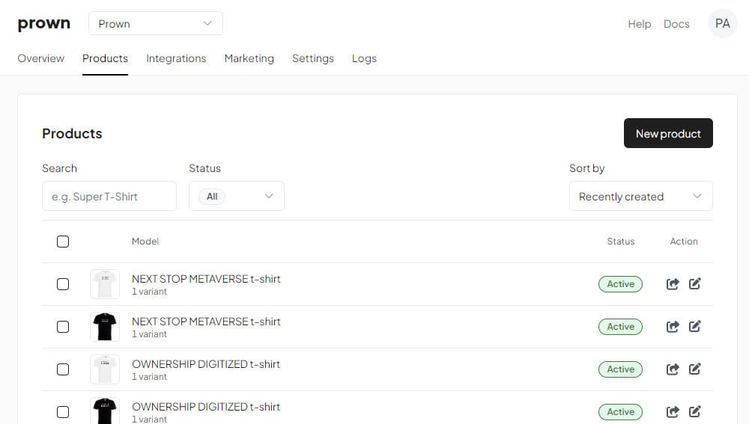Expand the Status filter dropdown
Viewport: 755px width, 424px height.
point(236,197)
